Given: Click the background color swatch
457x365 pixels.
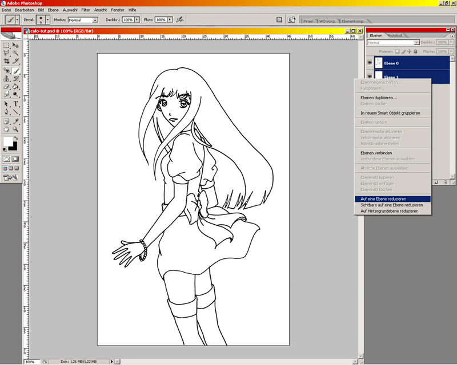Looking at the screenshot, I should [13, 147].
